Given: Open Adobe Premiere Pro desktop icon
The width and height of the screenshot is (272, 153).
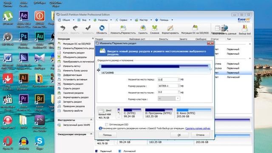Looking at the screenshot, I should tap(24, 103).
